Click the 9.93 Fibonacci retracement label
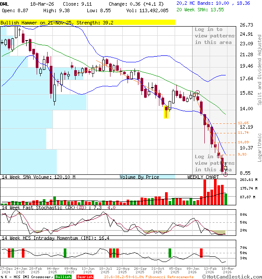 pos(243,154)
